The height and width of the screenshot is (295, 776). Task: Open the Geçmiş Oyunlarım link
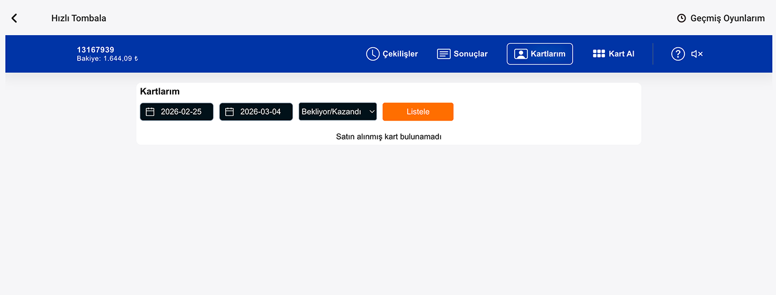tap(727, 18)
